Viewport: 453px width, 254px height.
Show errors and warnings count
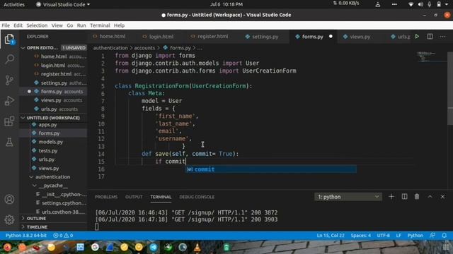point(63,235)
